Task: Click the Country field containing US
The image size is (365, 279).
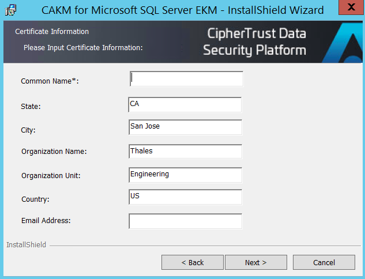Action: [x=185, y=197]
